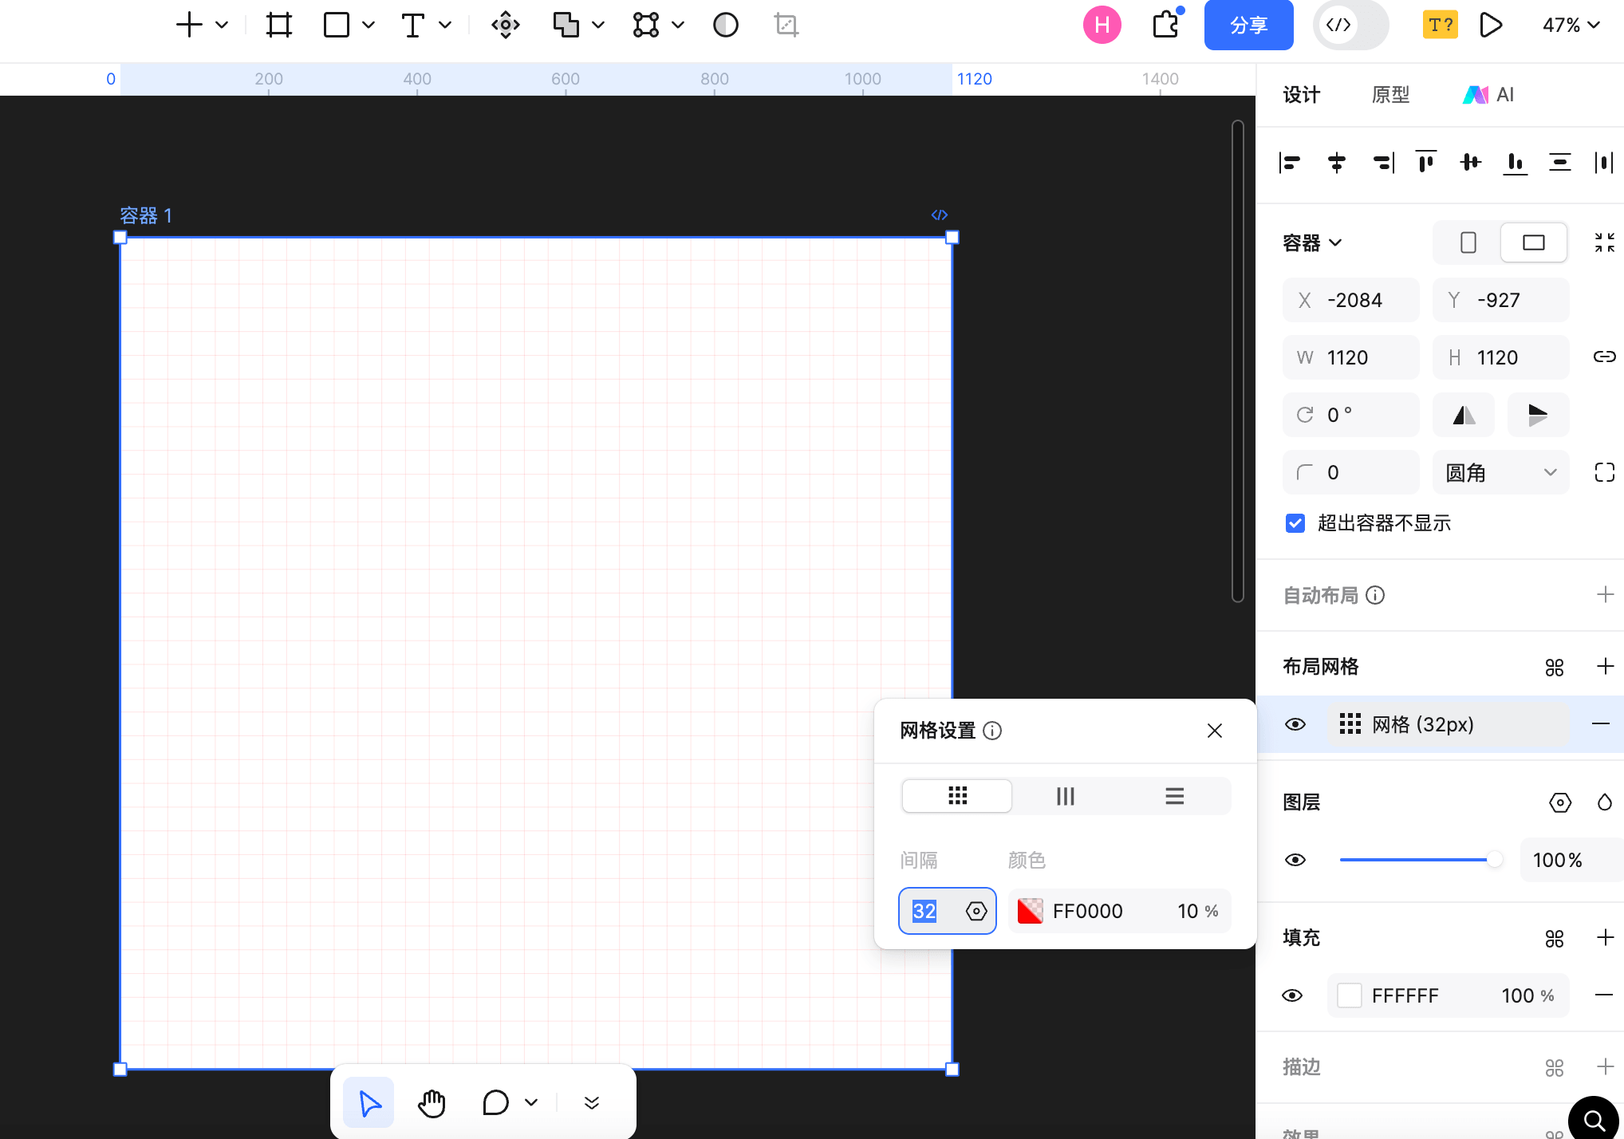Expand the 容器 type dropdown

tap(1312, 242)
